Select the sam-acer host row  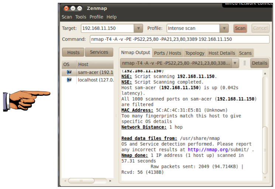(87, 72)
